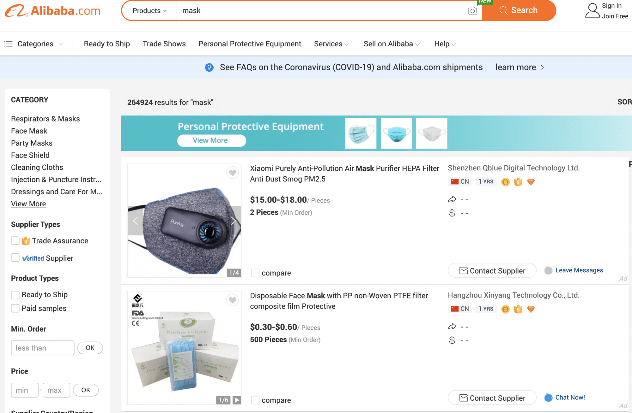Screen dimensions: 632x413
Task: Click the share icon on first product listing
Action: click(x=452, y=199)
